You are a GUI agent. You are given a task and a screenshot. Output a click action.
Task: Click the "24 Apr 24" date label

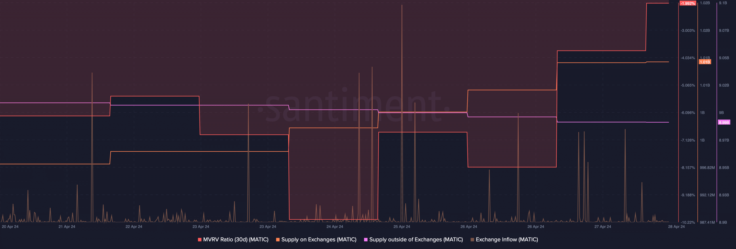click(335, 227)
